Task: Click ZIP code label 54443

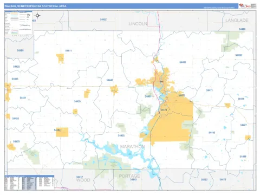Action: (x=133, y=179)
